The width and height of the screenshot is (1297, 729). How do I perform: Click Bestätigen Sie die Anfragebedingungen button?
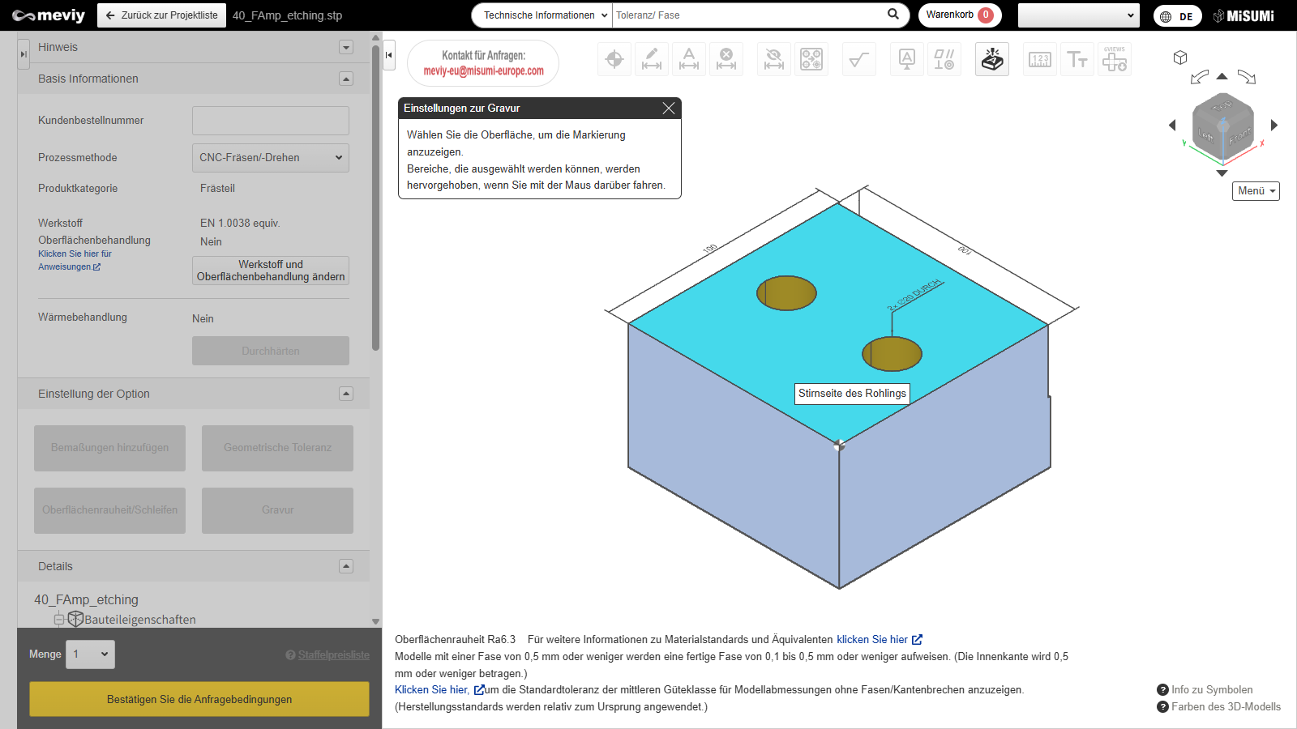(199, 699)
